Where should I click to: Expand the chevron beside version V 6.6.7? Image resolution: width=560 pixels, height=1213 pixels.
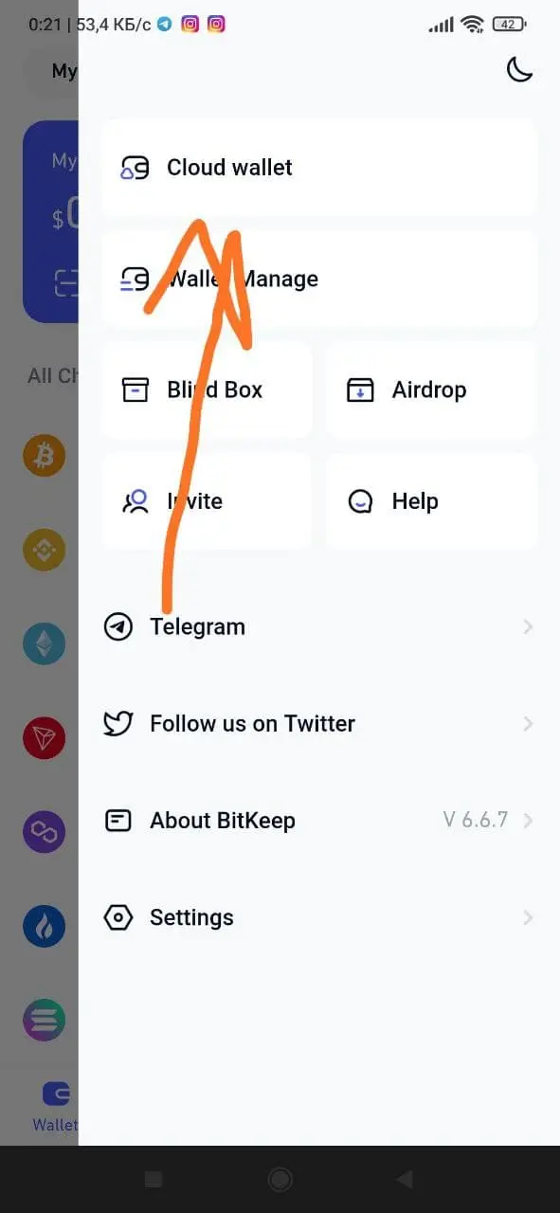(x=528, y=821)
